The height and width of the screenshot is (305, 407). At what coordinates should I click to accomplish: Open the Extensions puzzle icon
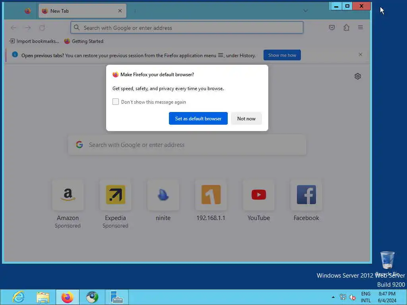(346, 27)
